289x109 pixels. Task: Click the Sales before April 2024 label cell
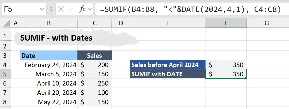[168, 65]
